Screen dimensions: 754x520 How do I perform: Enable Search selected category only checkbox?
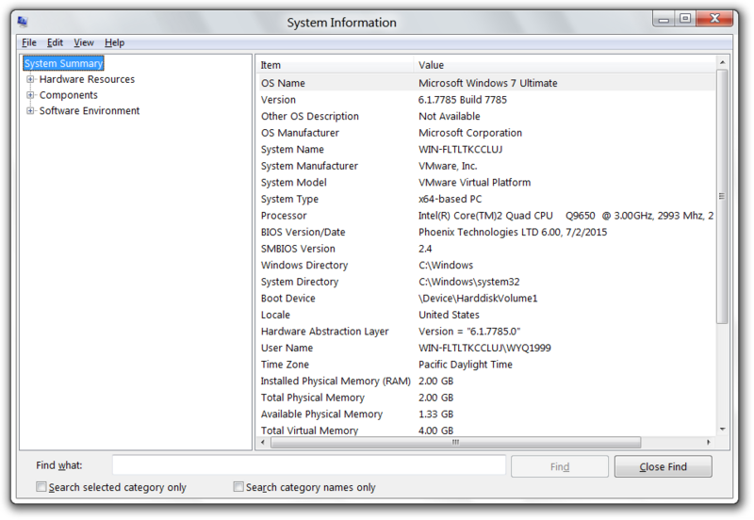(41, 488)
